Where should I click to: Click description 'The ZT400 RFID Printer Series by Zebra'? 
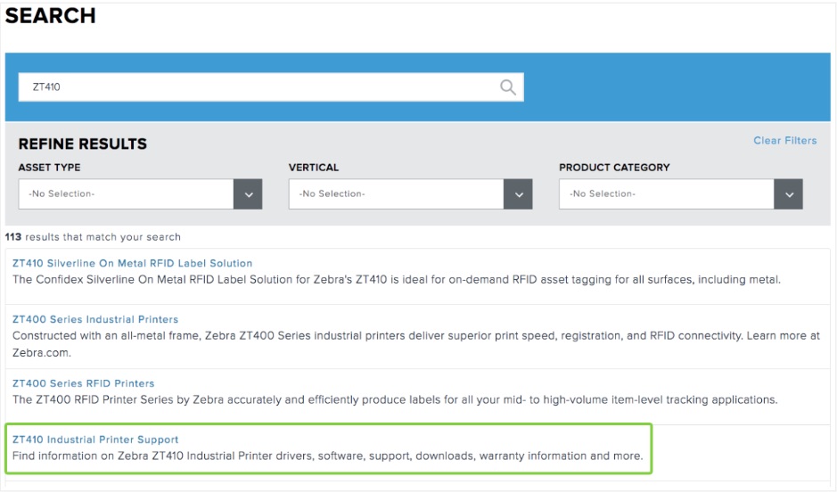(395, 399)
